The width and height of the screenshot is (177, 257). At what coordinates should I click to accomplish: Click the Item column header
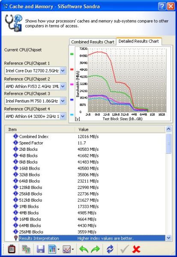(40, 129)
